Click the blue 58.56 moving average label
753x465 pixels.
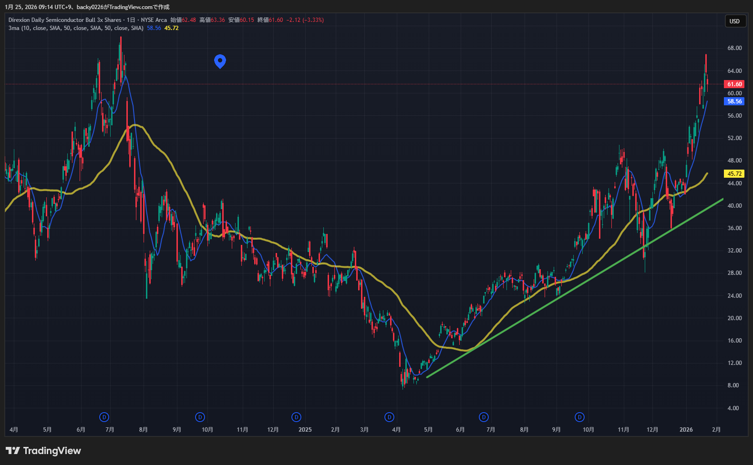[x=734, y=101]
